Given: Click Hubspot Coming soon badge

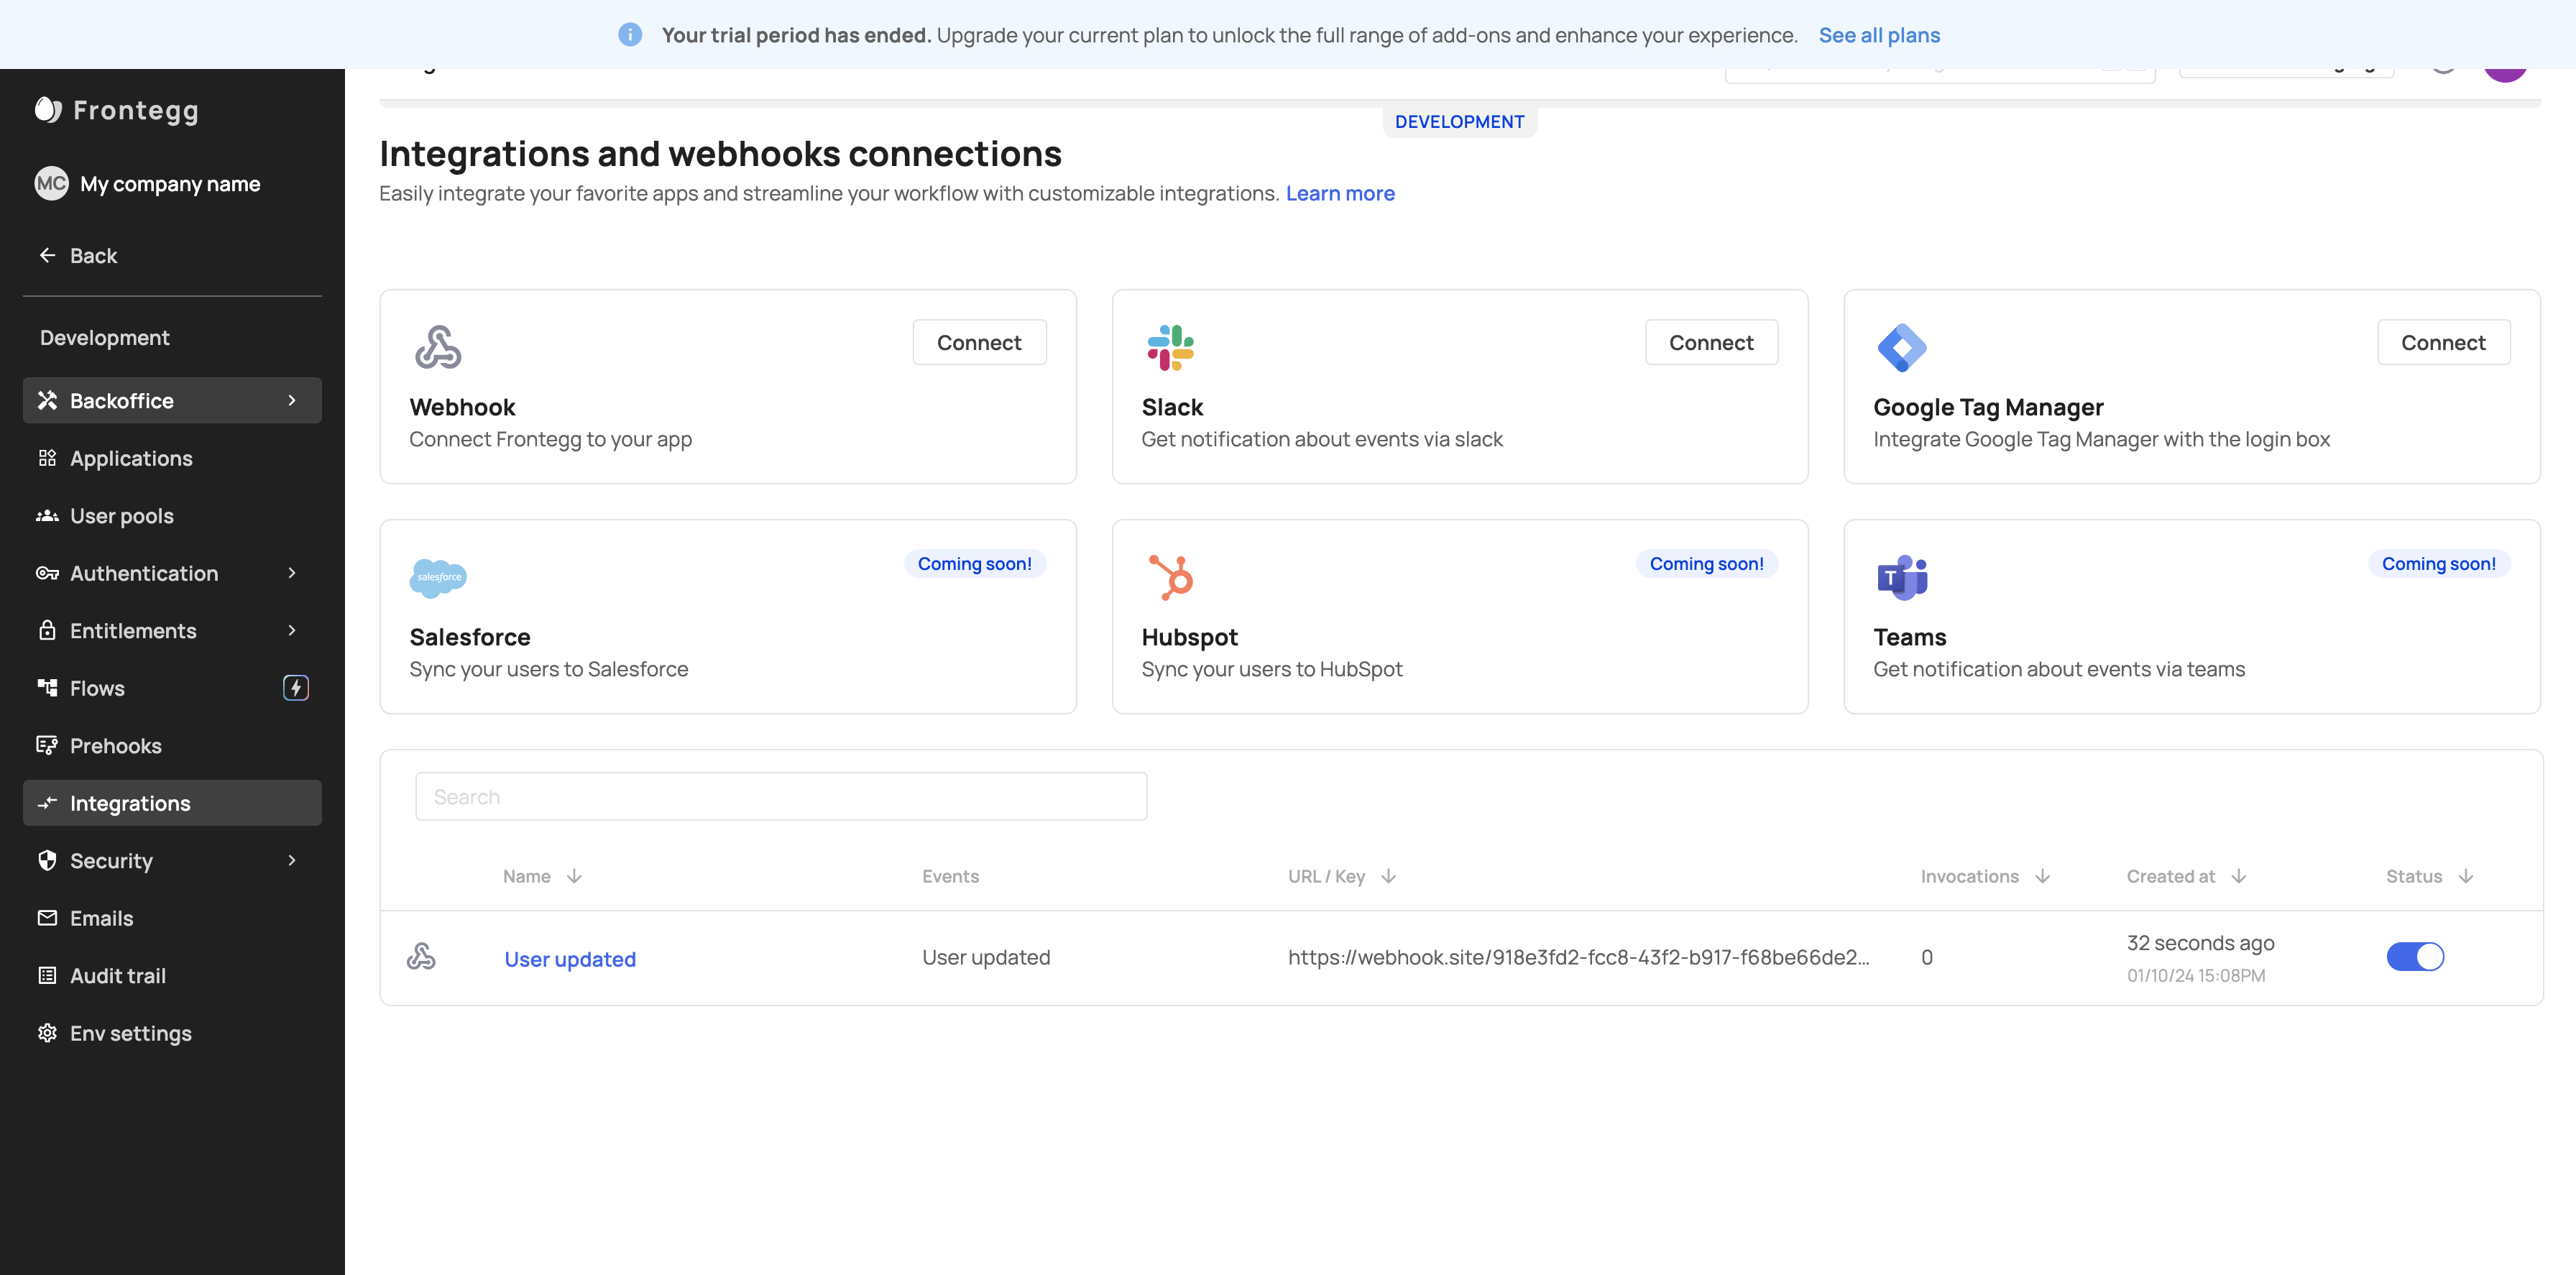Looking at the screenshot, I should pos(1706,563).
